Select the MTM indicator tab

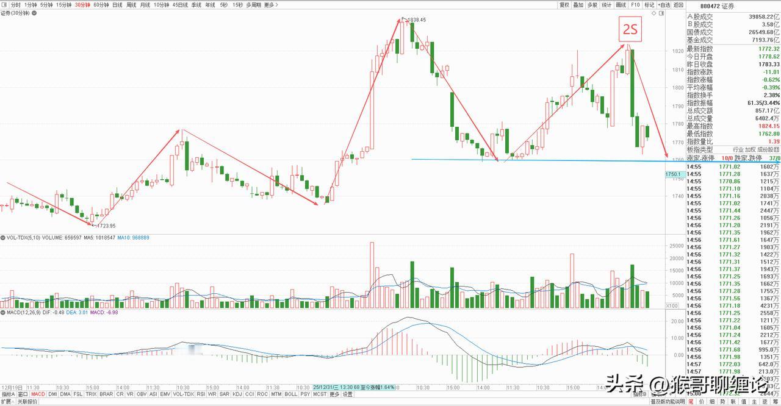tap(276, 394)
